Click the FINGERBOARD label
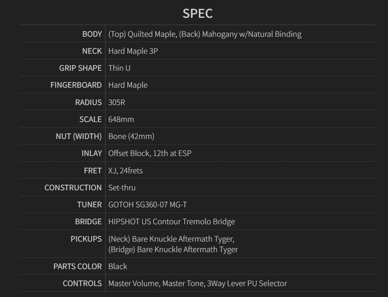The height and width of the screenshot is (297, 388). tap(76, 85)
